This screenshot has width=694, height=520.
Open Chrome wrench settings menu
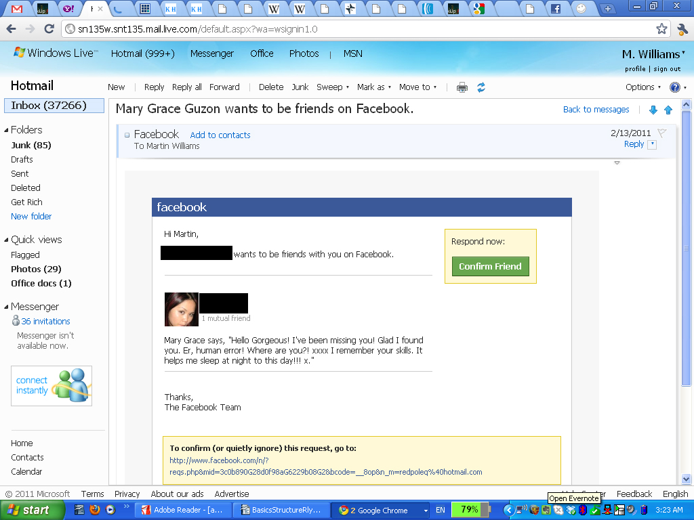(682, 29)
